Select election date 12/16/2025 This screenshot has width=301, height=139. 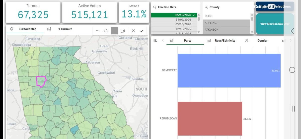174,29
